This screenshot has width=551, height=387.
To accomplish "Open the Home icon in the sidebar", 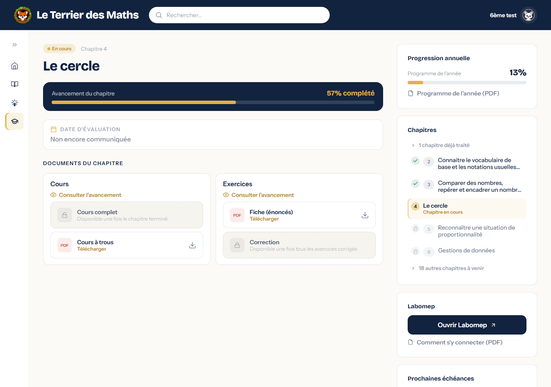I will pos(15,66).
